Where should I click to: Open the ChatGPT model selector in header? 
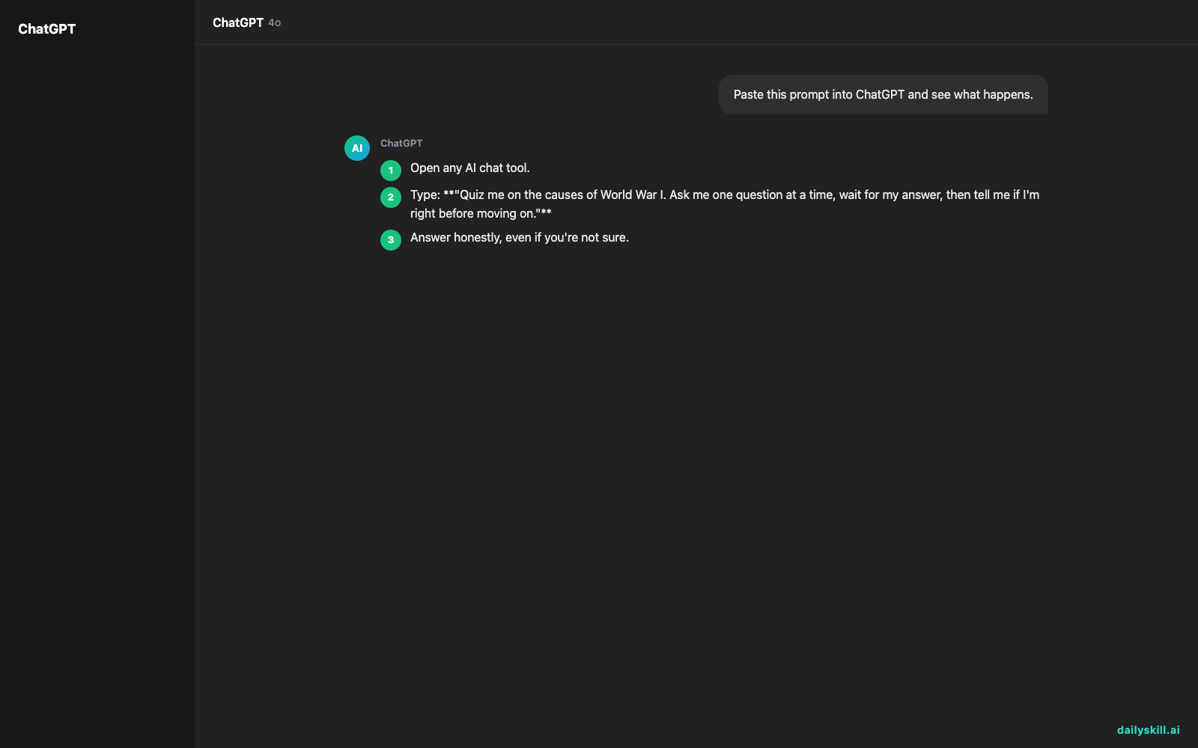(x=246, y=22)
